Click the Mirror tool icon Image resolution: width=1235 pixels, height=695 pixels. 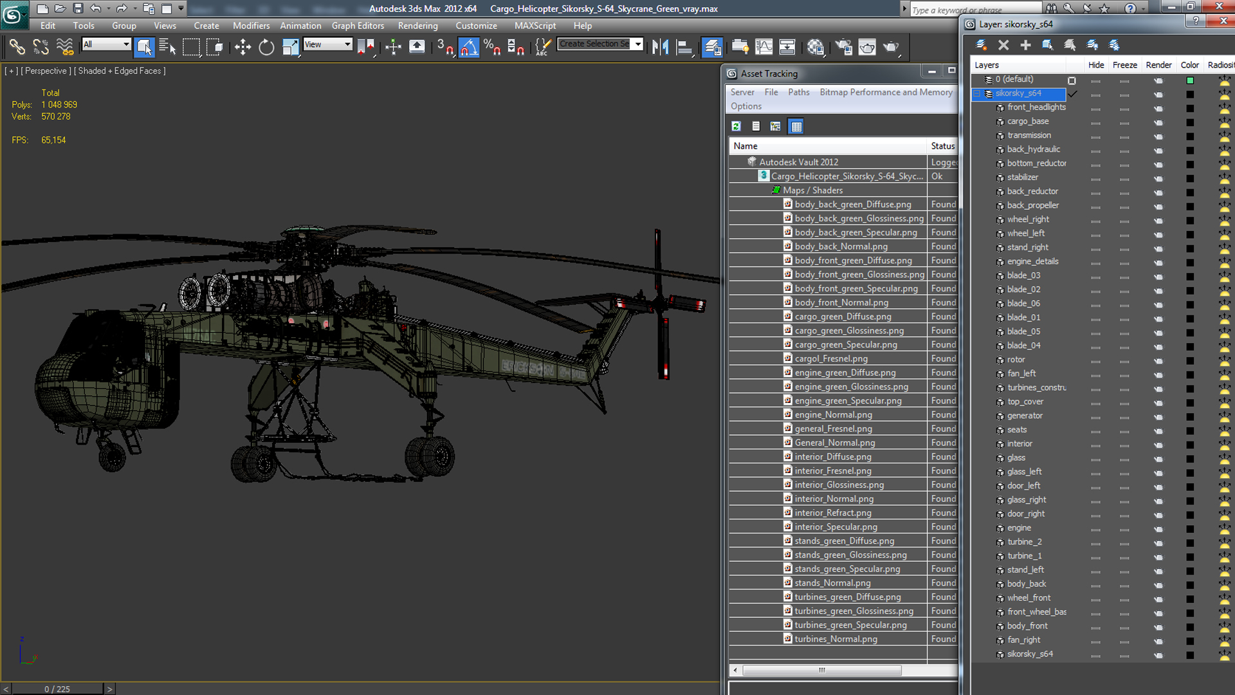pos(660,46)
